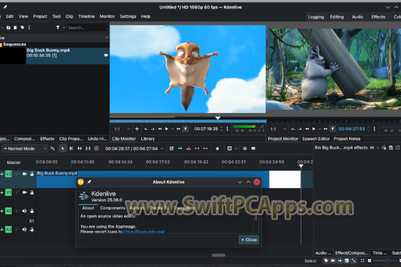Screen dimensions: 401x267
Task: Hide video track V2 with camera icon
Action: coord(25,174)
